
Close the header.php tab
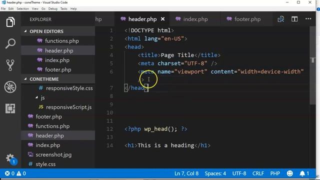coord(162,19)
